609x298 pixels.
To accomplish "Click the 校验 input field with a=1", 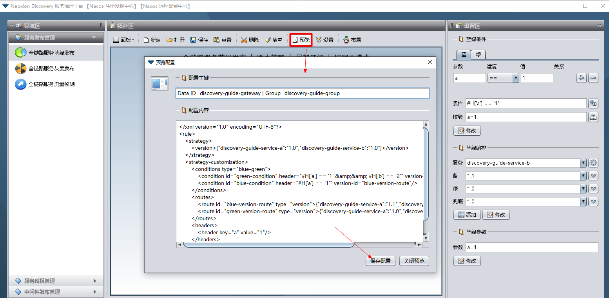I will click(x=526, y=117).
